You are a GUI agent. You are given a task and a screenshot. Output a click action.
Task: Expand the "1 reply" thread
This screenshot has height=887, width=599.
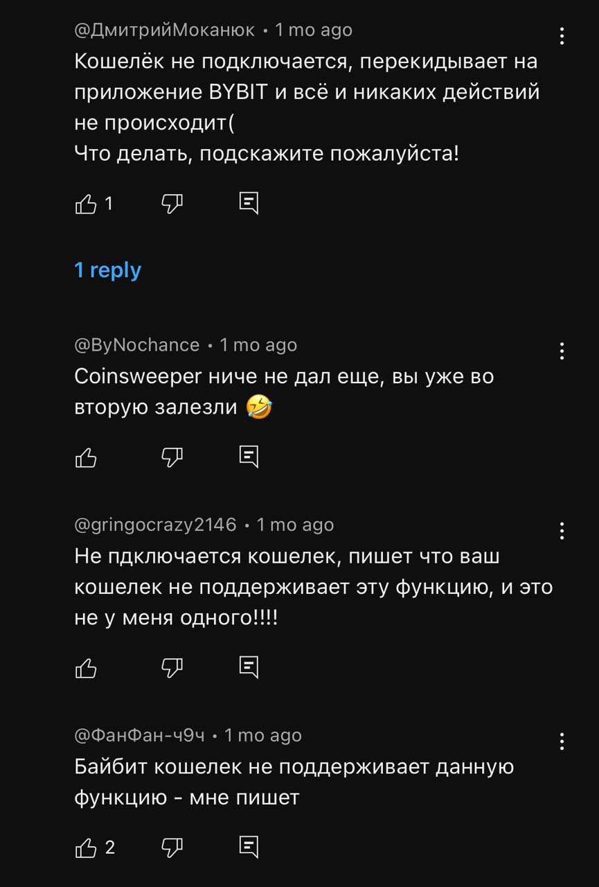click(108, 270)
